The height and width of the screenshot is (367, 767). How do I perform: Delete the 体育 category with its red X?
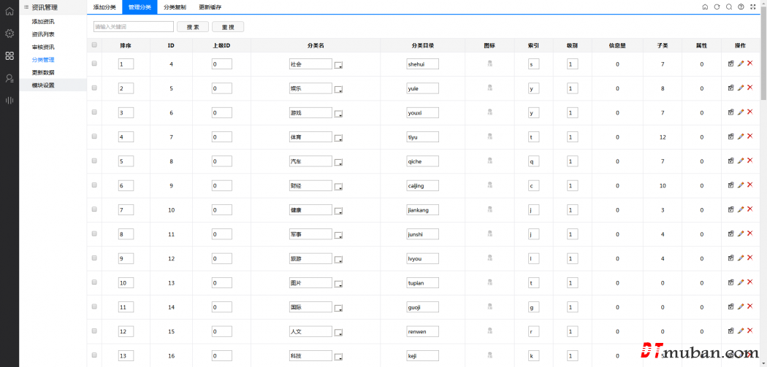pyautogui.click(x=749, y=136)
